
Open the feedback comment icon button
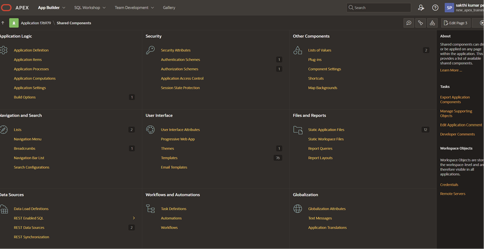409,23
